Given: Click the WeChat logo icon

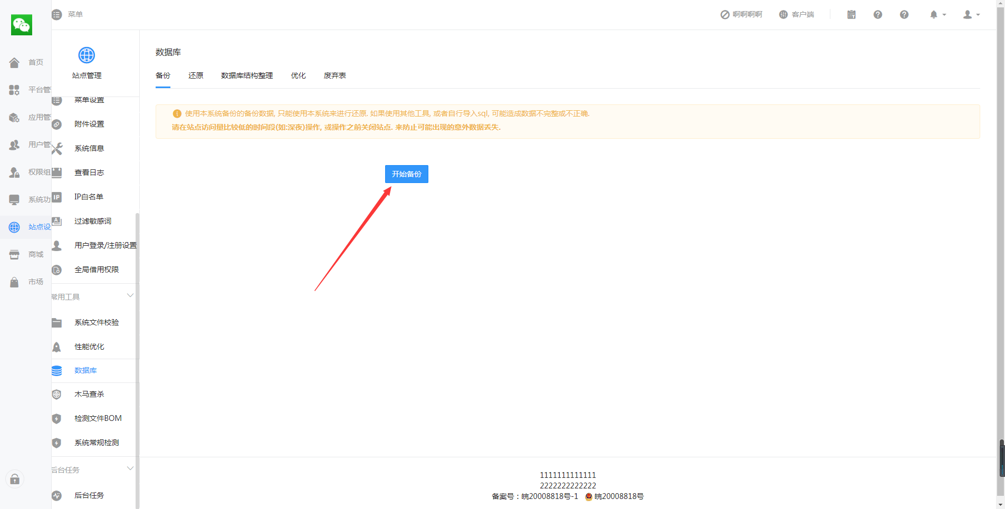Looking at the screenshot, I should (x=22, y=25).
